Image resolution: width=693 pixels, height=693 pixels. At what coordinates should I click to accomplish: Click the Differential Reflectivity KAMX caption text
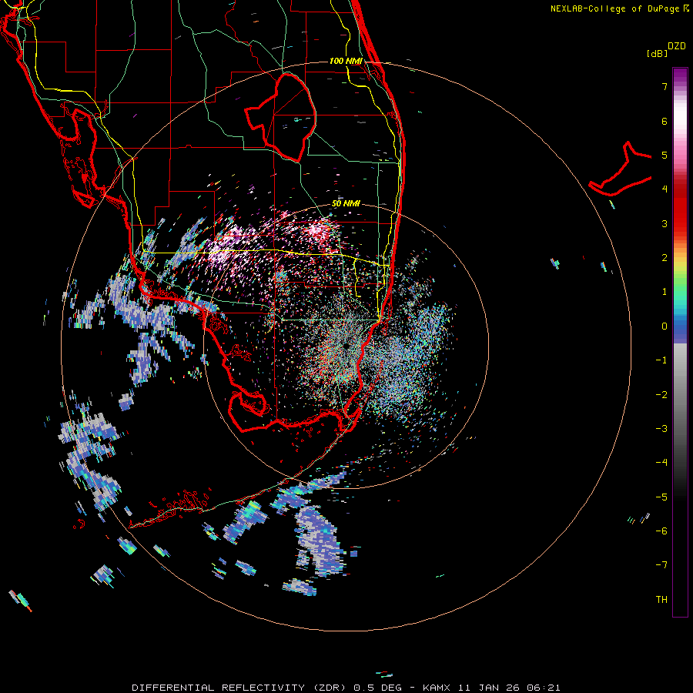346,688
